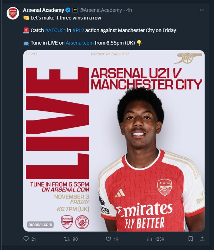Follow the Arsenal.com link in tweet text
Image resolution: width=214 pixels, height=250 pixels.
click(x=79, y=43)
